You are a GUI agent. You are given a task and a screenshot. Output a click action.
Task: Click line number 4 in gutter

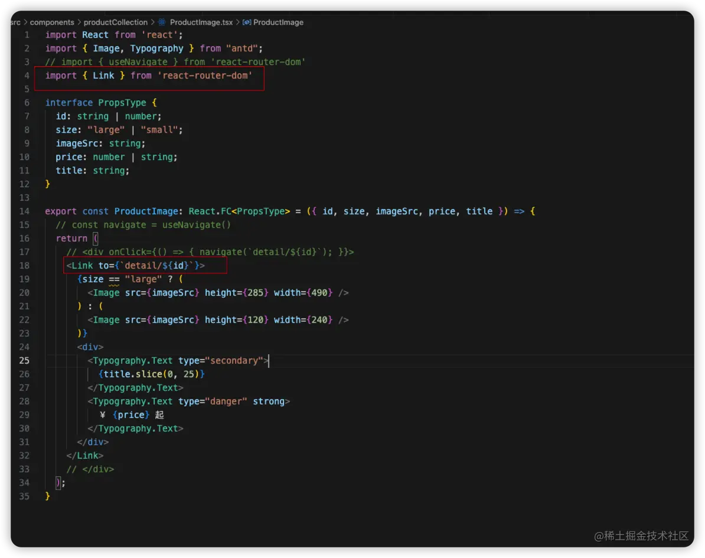pos(27,76)
